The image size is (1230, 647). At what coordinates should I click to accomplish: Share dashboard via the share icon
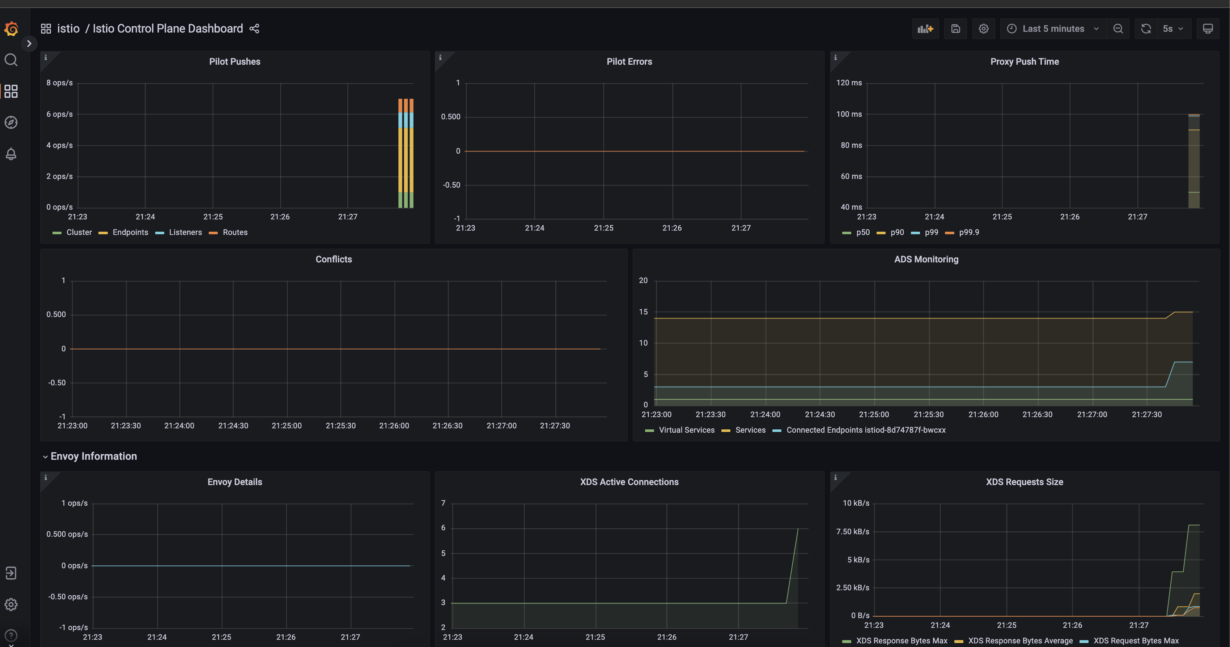[254, 29]
